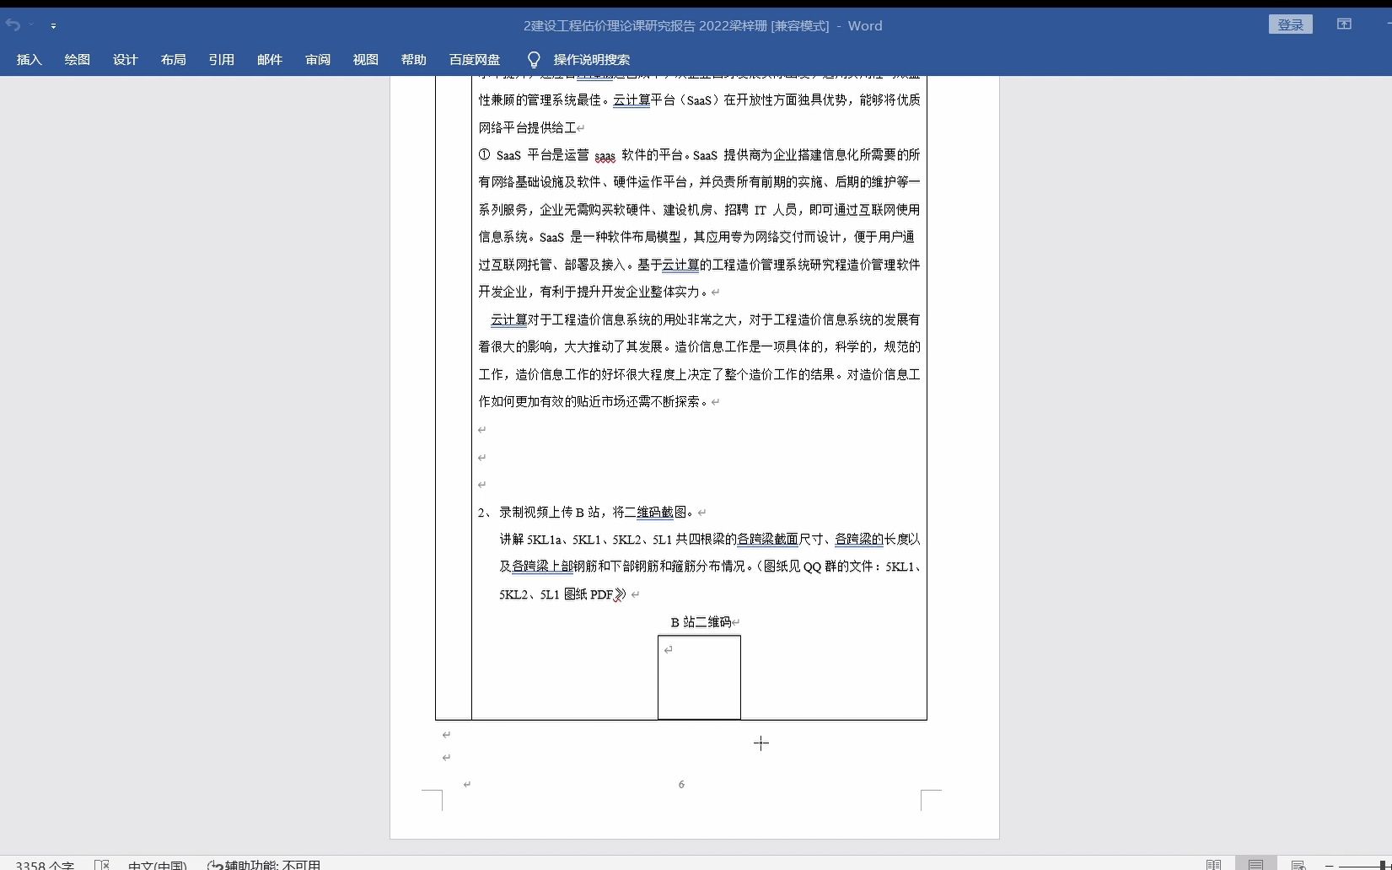Viewport: 1392px width, 870px height.
Task: Click the zoom out minus button
Action: (x=1330, y=865)
